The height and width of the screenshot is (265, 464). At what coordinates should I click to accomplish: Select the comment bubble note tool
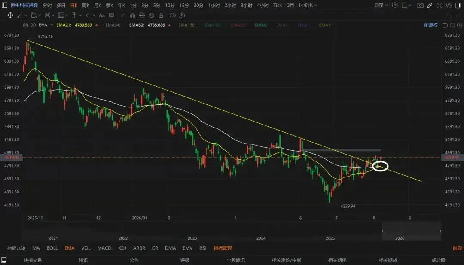(111, 15)
